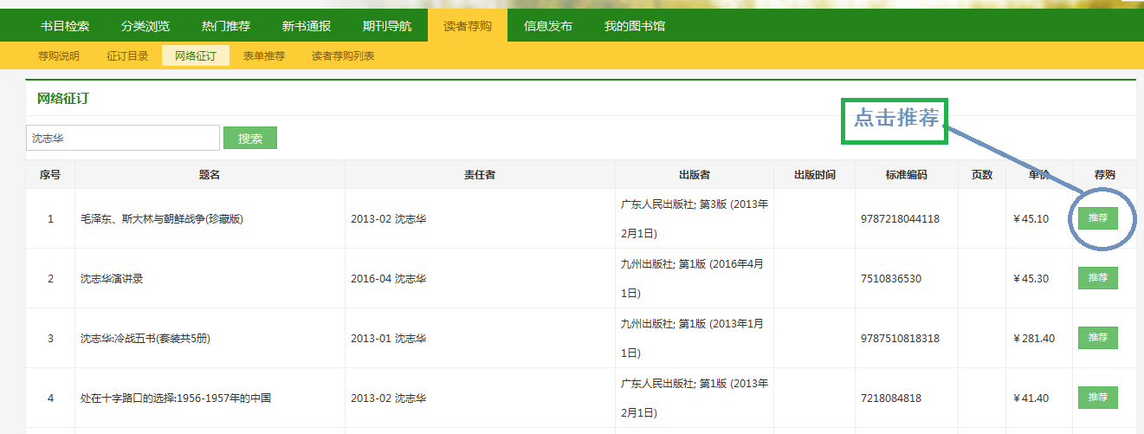
Task: Open the 荐购说明 submenu
Action: point(59,56)
